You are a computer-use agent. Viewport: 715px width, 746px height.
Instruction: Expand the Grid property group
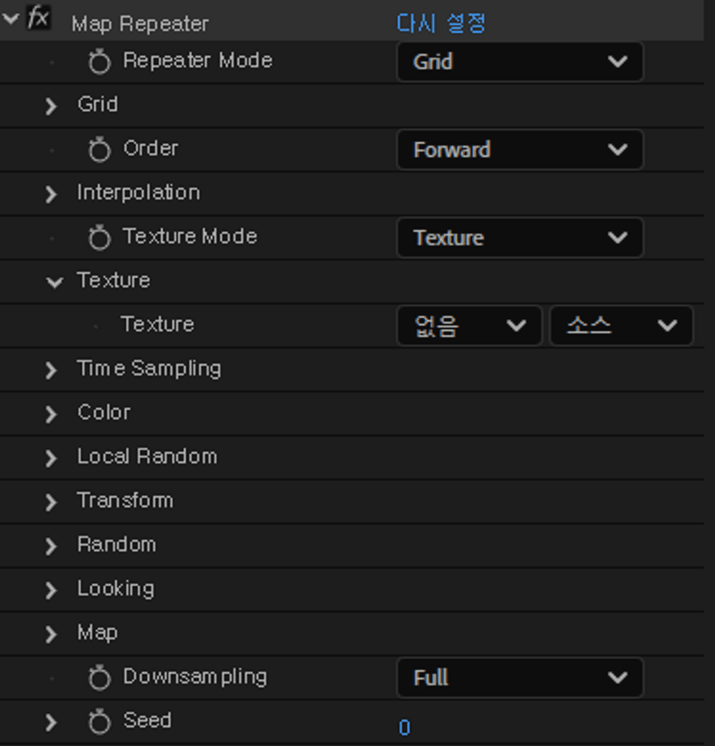[51, 106]
